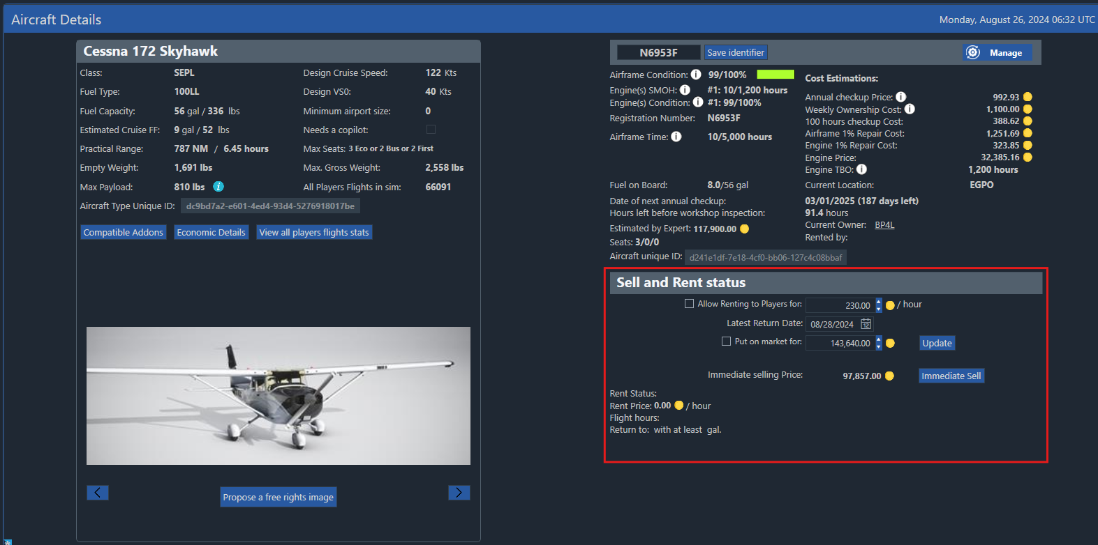Click the Max Payload blue info icon
1098x545 pixels.
(218, 187)
